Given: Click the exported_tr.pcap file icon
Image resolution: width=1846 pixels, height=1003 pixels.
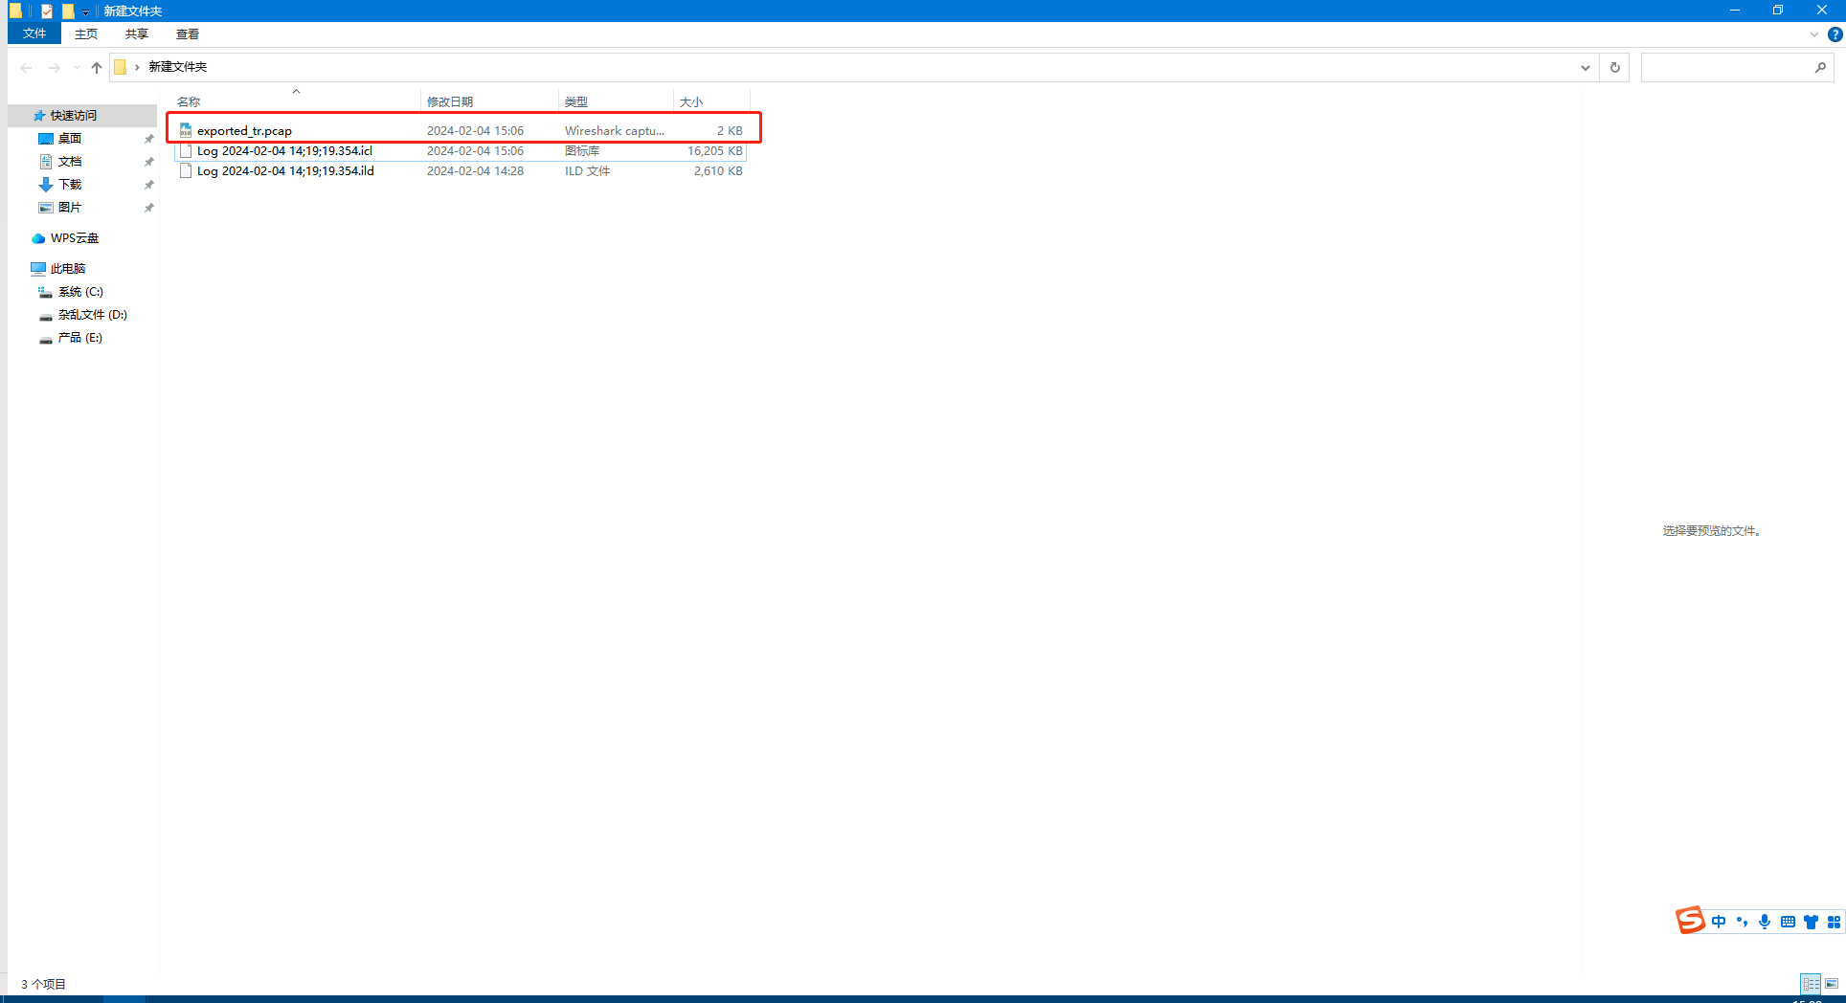Looking at the screenshot, I should click(186, 131).
